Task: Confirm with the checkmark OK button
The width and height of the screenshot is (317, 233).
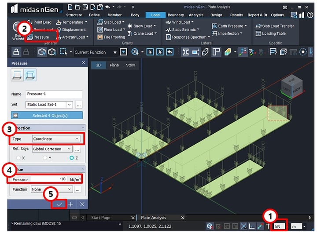Action: (x=59, y=204)
